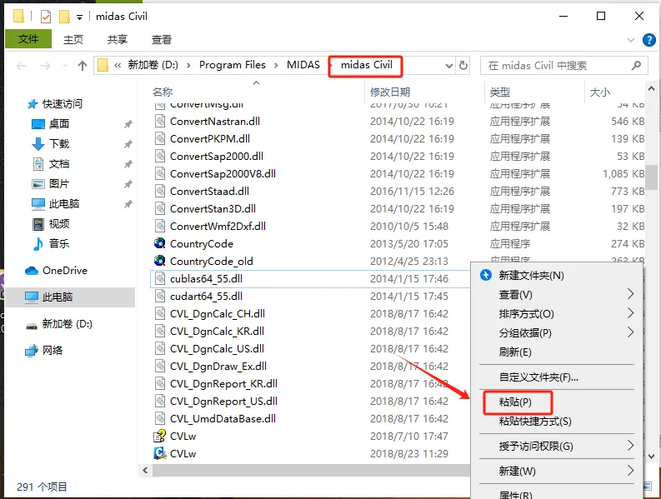This screenshot has width=661, height=499.
Task: Switch to the 主页 ribbon tab
Action: coord(73,40)
